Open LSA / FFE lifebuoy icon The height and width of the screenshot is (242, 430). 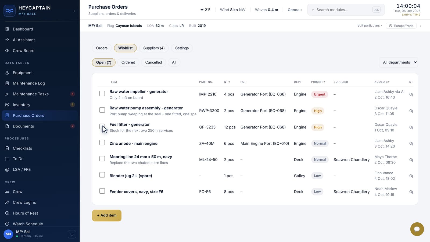point(7,170)
